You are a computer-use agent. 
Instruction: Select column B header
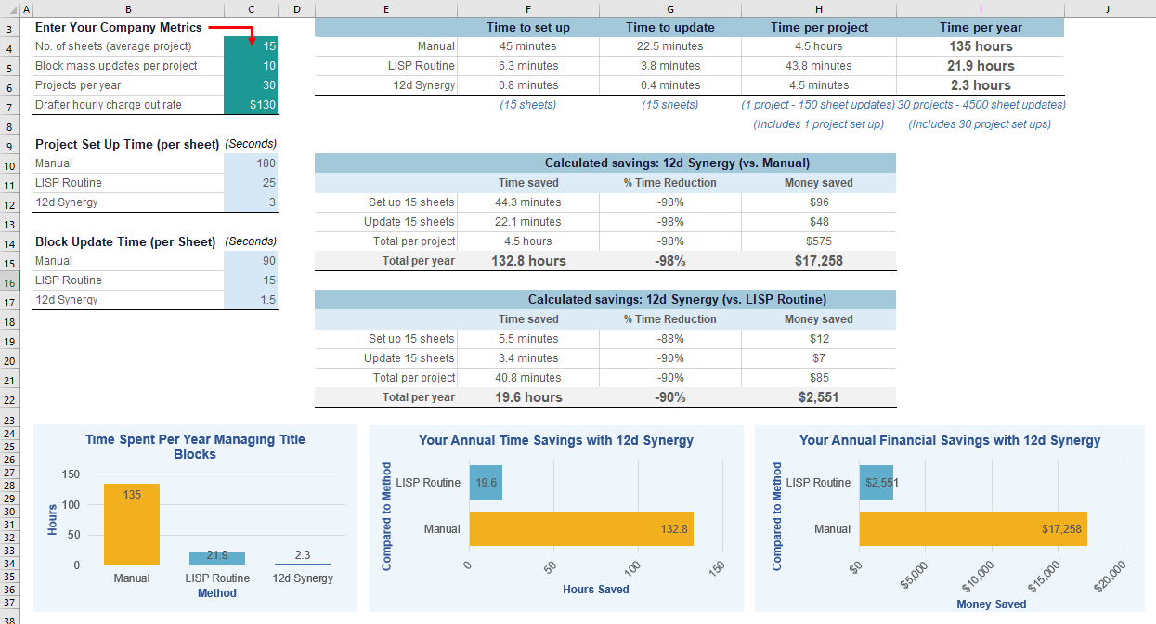(128, 8)
